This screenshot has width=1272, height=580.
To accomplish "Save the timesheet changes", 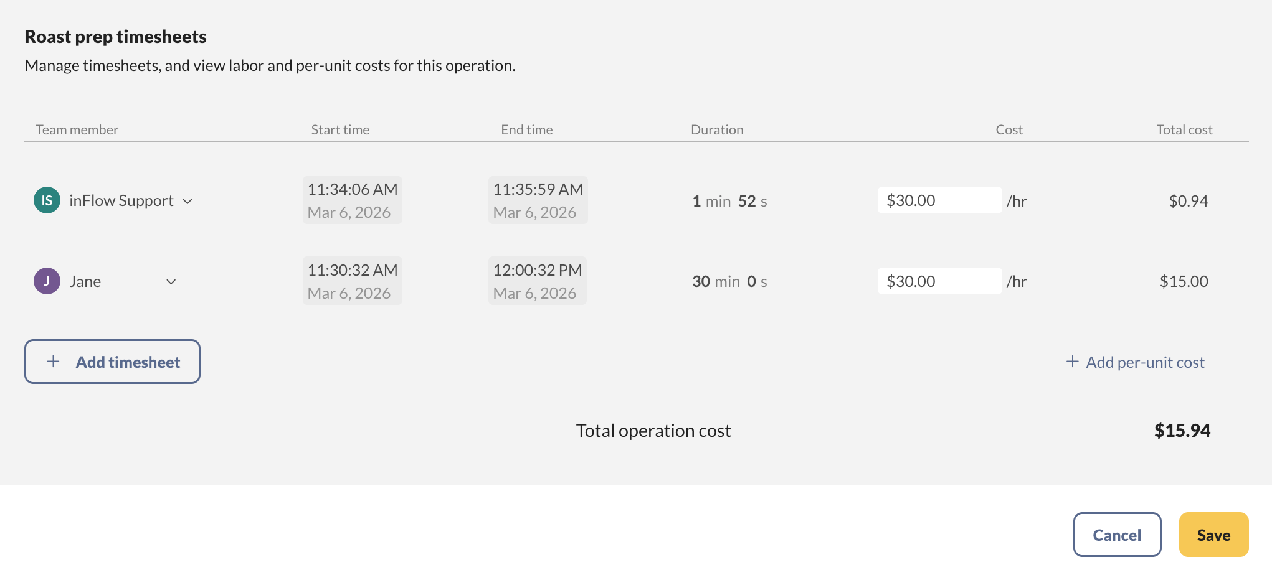I will click(x=1213, y=534).
